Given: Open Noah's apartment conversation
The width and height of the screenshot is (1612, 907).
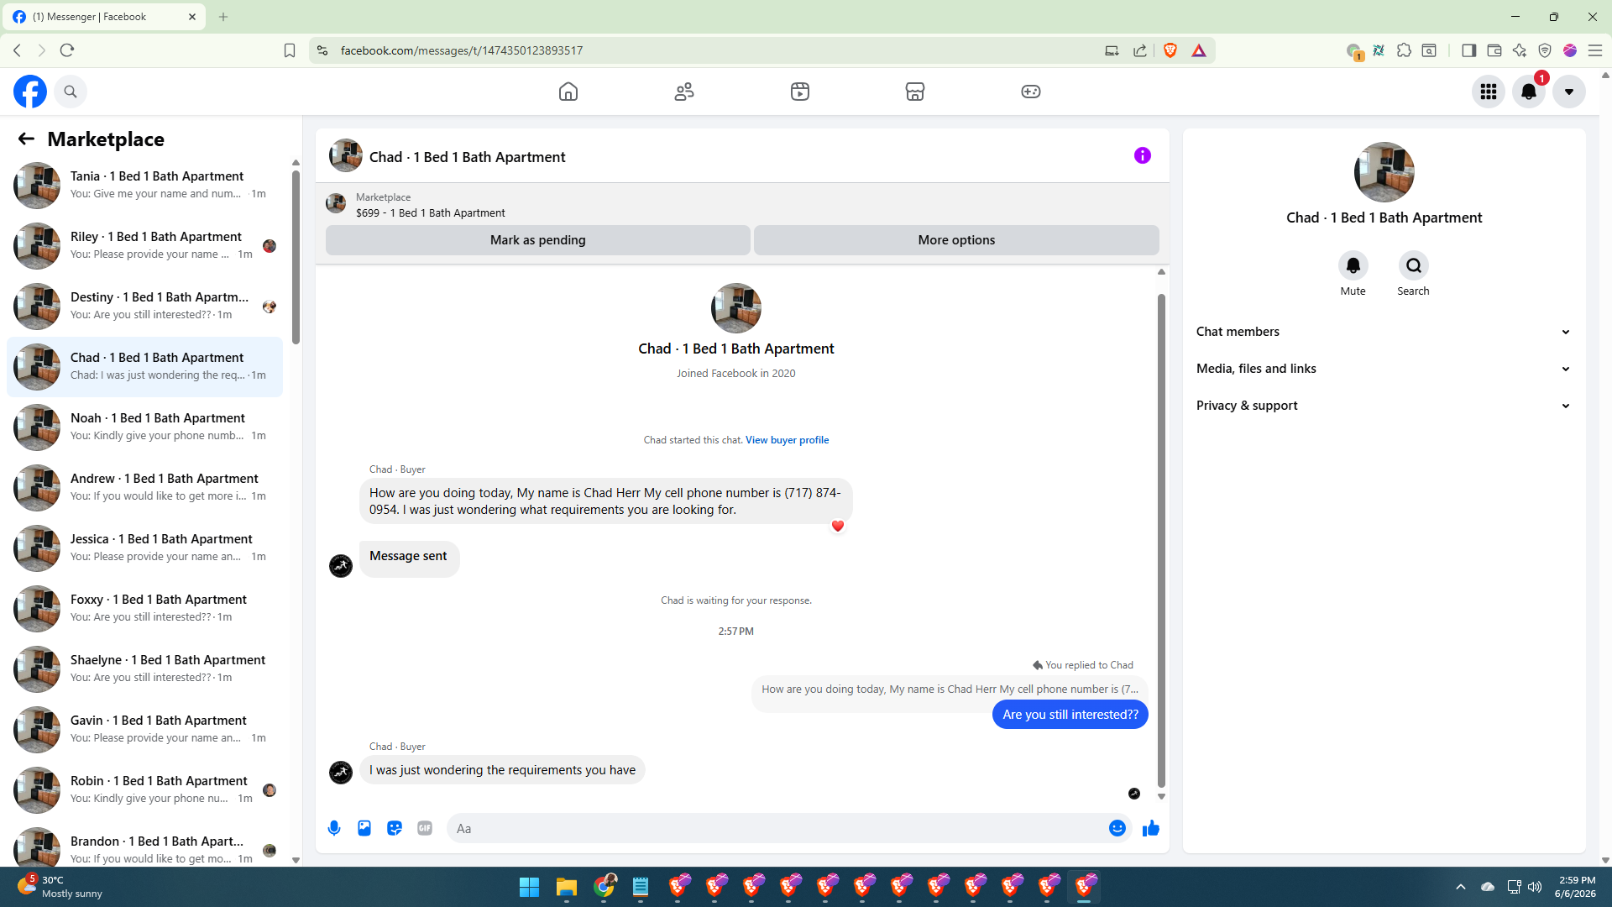Looking at the screenshot, I should 144,427.
